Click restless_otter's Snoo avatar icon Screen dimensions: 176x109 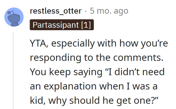[14, 17]
